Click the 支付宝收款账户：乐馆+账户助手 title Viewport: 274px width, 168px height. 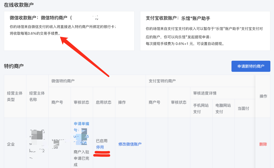(x=178, y=18)
